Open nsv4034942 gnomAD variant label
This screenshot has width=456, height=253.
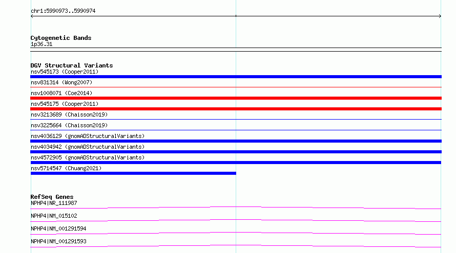88,147
